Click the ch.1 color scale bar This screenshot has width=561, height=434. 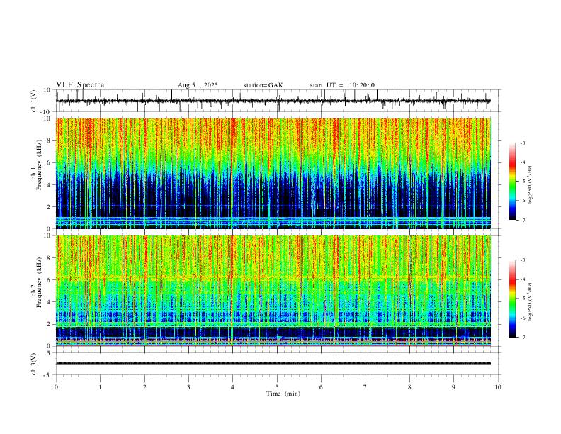pos(512,182)
